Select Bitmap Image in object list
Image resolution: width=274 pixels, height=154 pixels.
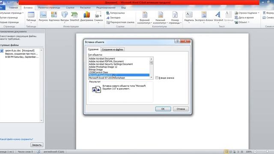[119, 70]
